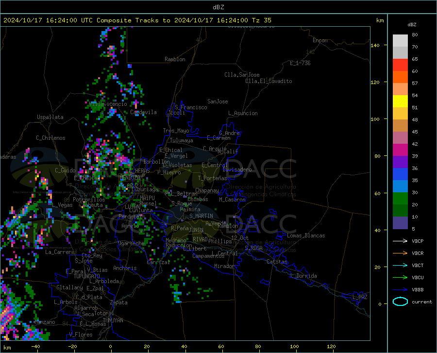Screen dimensions: 437x353
Task: Click the S_Francisco map label
Action: [191, 107]
